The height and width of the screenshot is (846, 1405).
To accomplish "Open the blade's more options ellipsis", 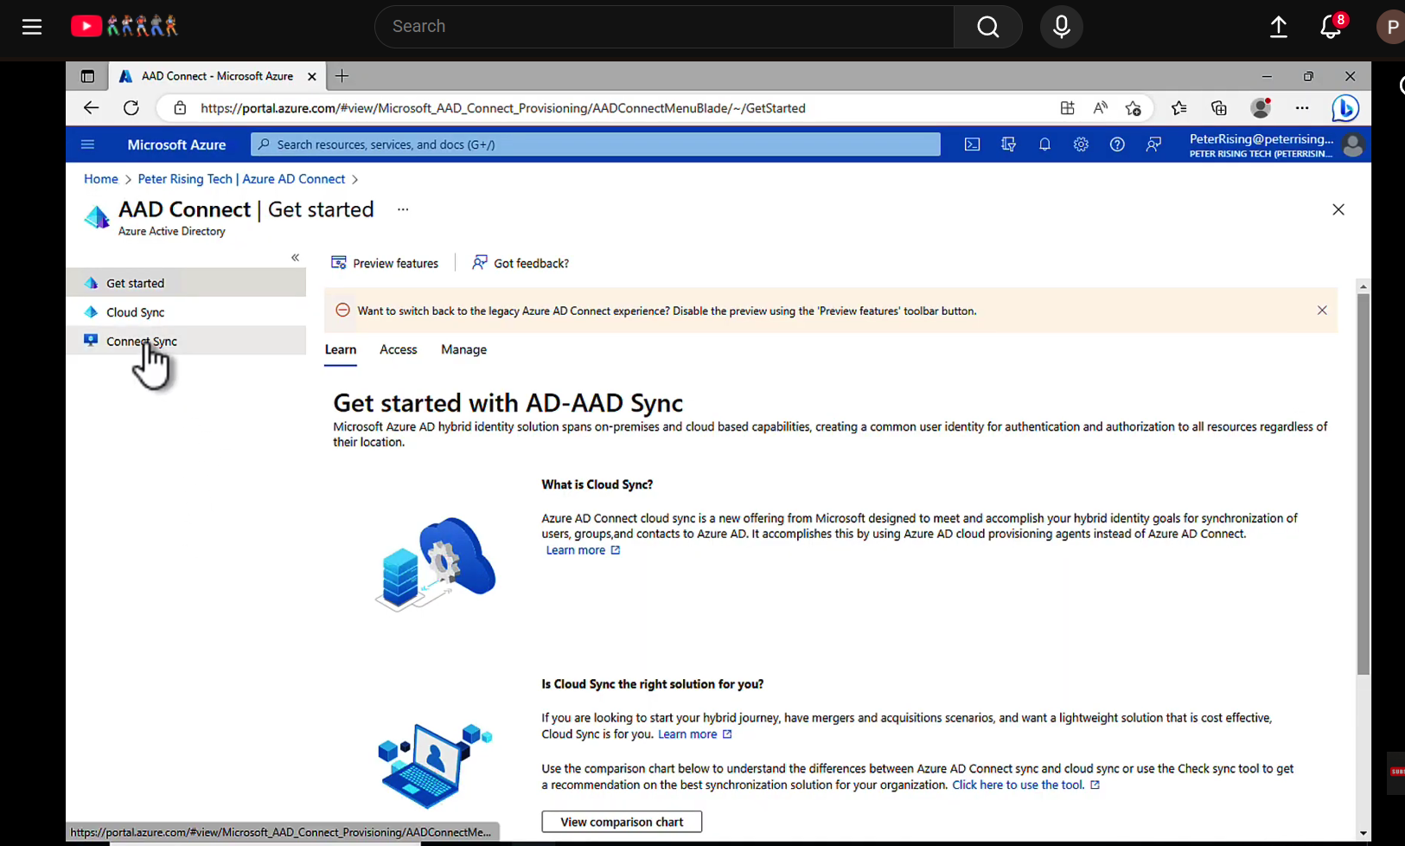I will coord(403,209).
